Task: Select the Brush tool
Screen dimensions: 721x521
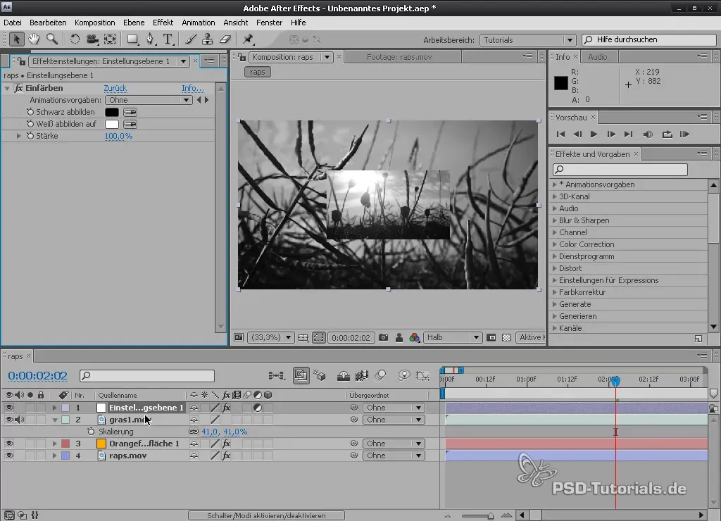Action: [x=190, y=39]
